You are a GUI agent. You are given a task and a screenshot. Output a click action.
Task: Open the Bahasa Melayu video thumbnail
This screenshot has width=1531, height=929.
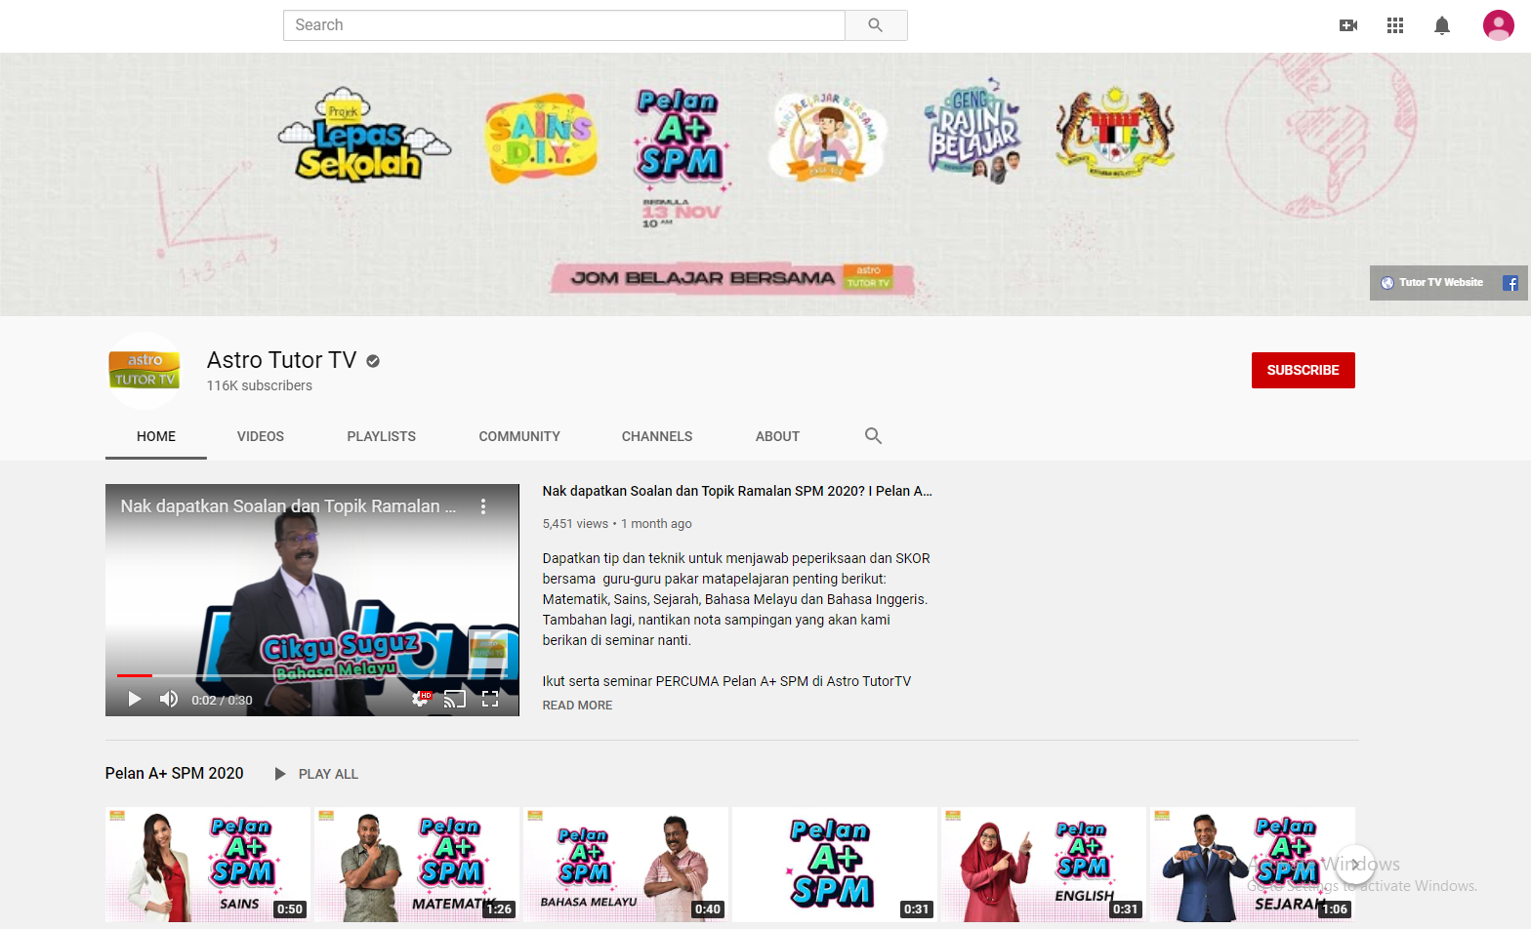626,865
